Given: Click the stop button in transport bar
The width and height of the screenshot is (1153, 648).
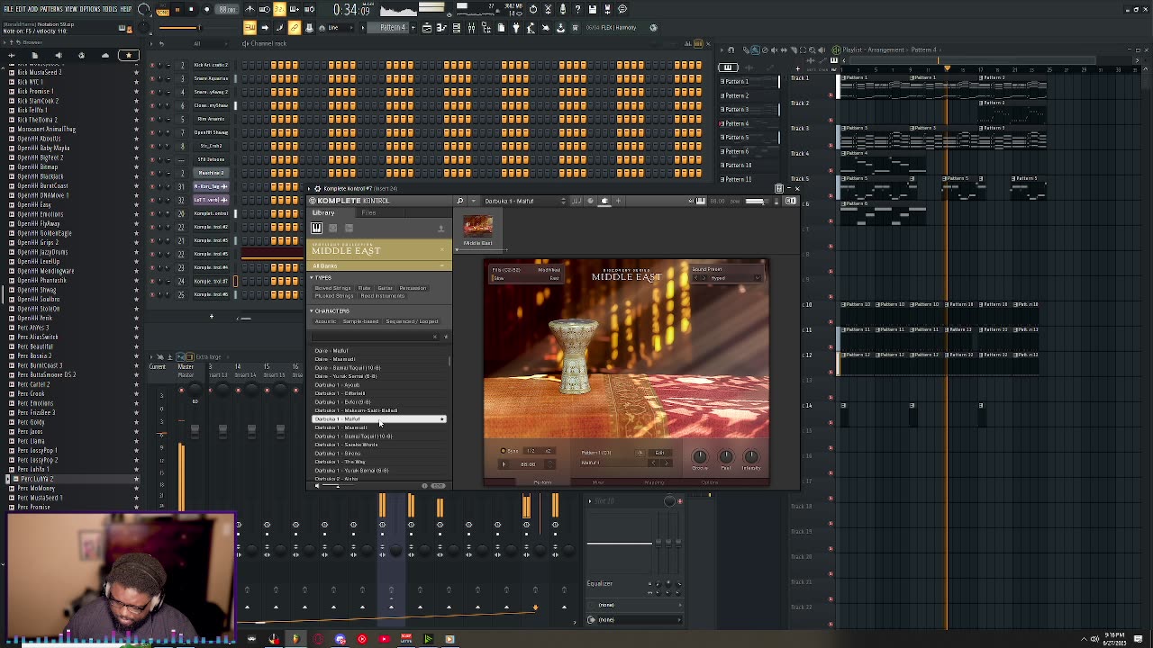Looking at the screenshot, I should click(191, 10).
